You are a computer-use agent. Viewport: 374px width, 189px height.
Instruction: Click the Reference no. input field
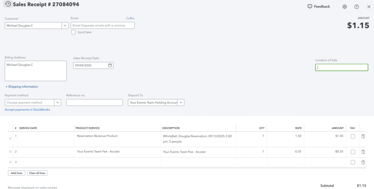(x=94, y=103)
